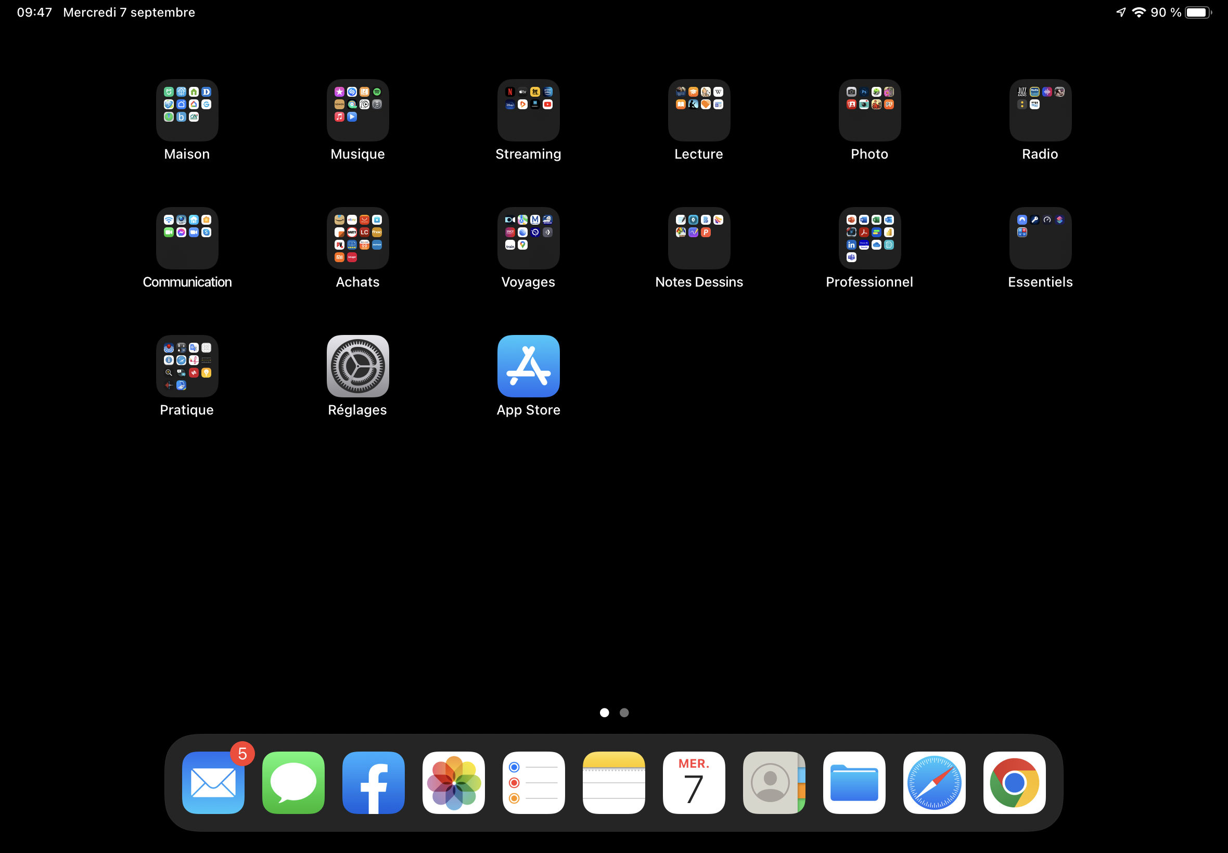Viewport: 1228px width, 853px height.
Task: Open the App Store
Action: pyautogui.click(x=528, y=366)
